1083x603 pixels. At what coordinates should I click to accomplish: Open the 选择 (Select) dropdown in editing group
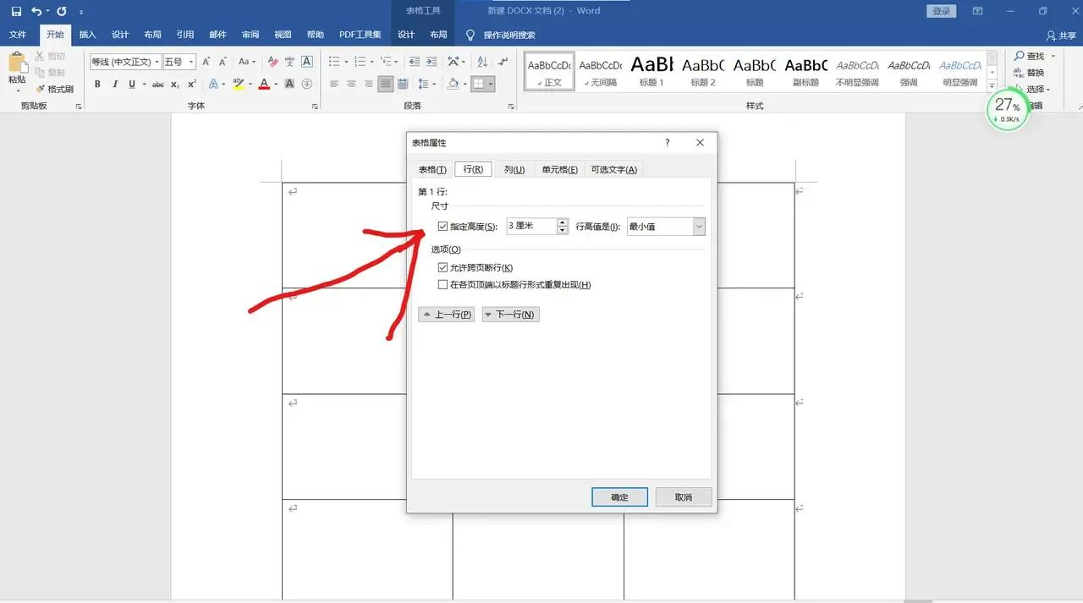[x=1039, y=90]
